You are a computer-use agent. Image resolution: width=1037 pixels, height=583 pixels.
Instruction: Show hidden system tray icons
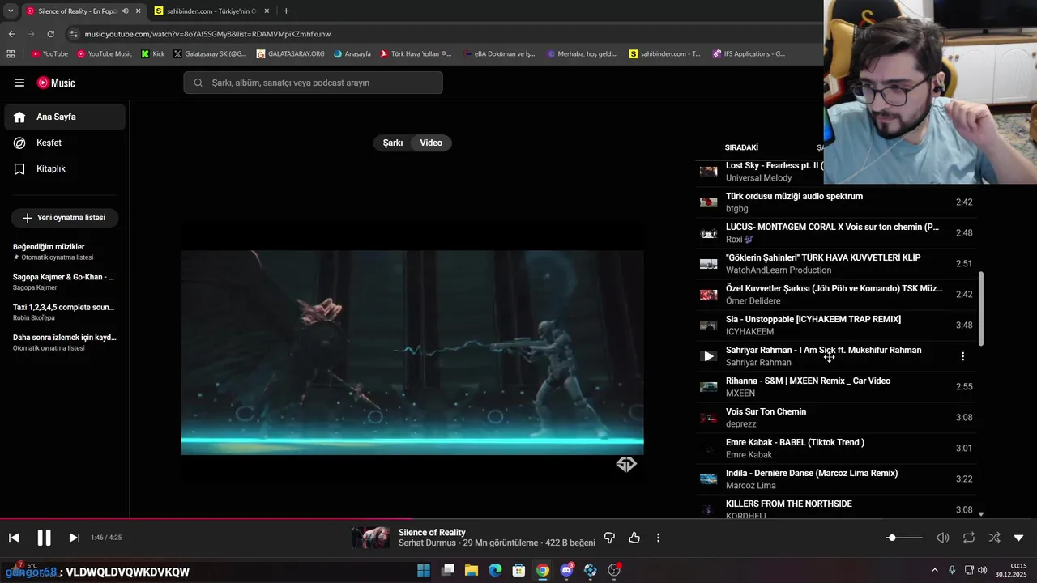coord(934,571)
